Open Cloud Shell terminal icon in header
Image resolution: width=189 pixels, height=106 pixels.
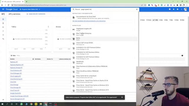(x=170, y=9)
